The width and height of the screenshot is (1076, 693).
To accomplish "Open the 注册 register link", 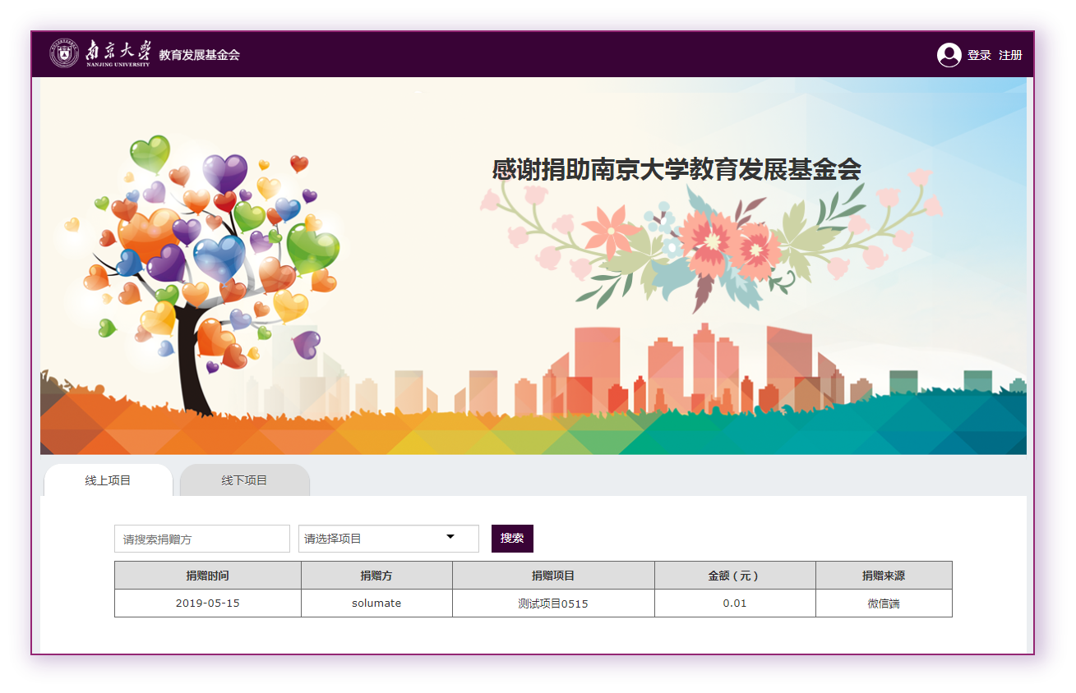I will (x=1010, y=55).
